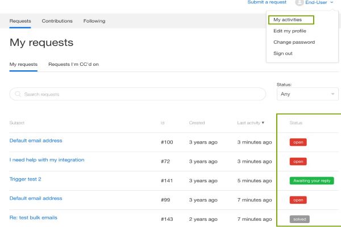Viewport: 341px width, 227px height.
Task: Switch to Requests I'm CC'd on tab
Action: point(73,64)
